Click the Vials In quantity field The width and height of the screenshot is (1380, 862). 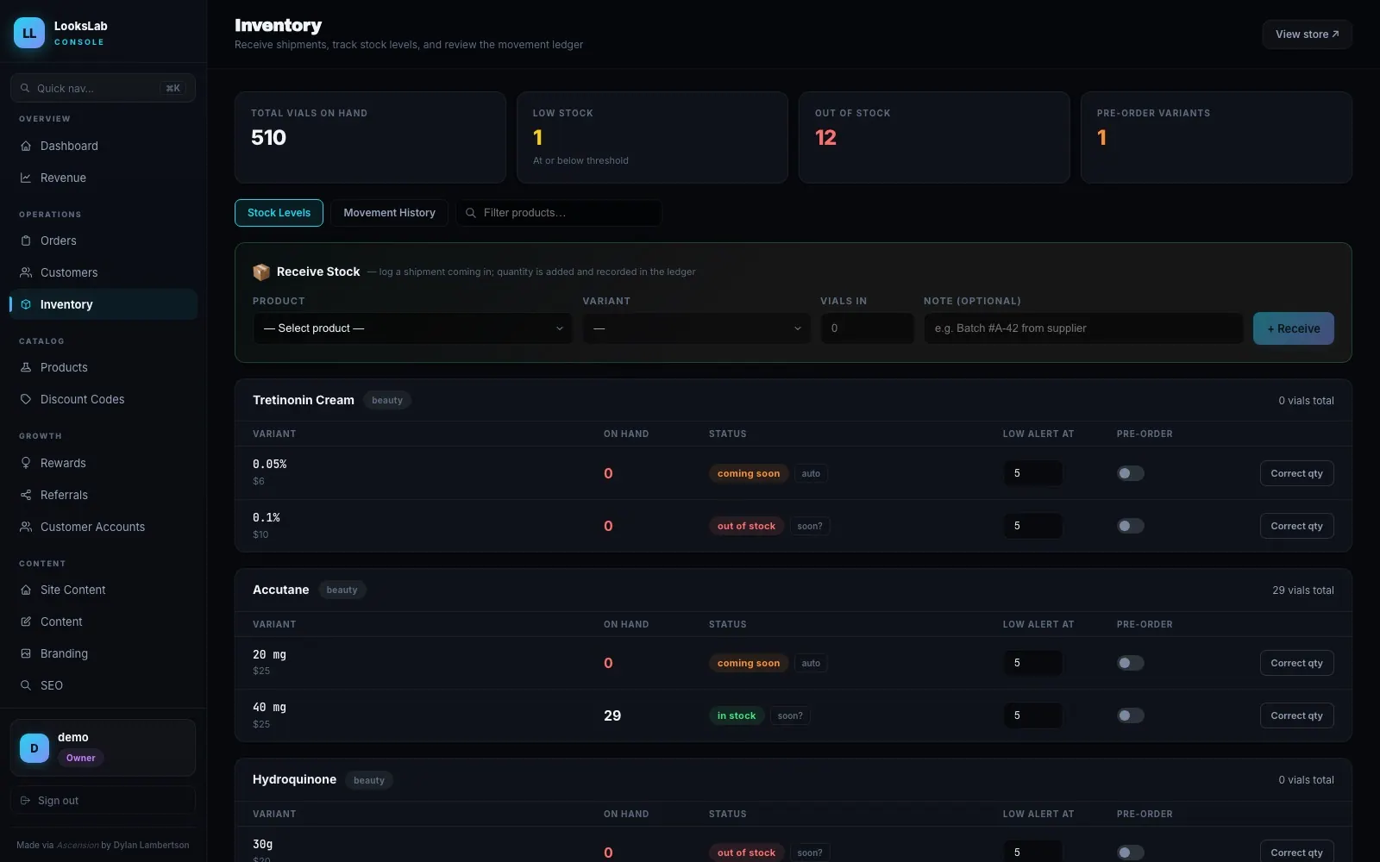[x=867, y=328]
